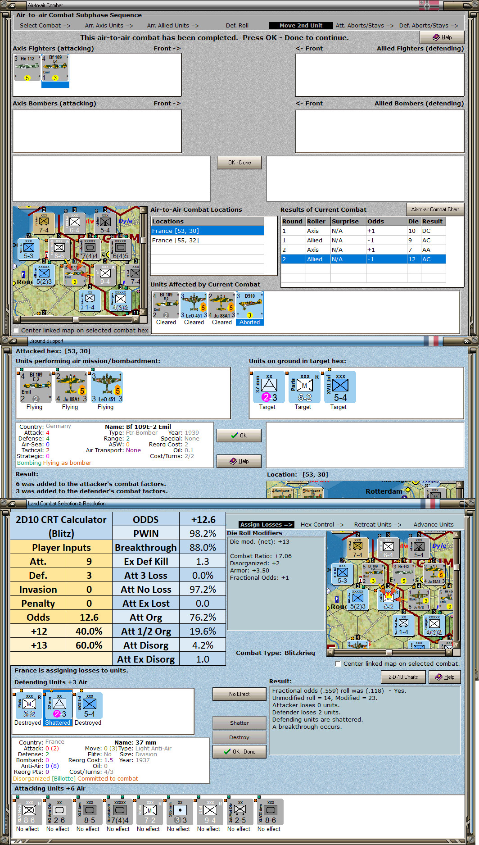Click the Land Combat mini map
Screen dimensions: 479x845
tap(390, 590)
